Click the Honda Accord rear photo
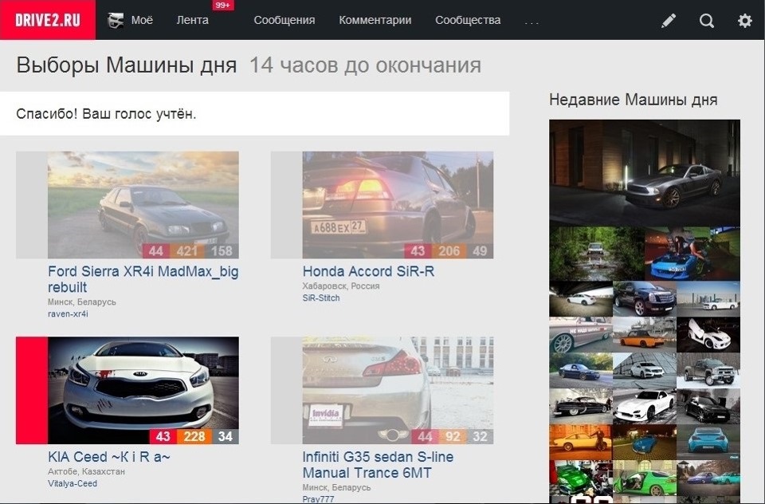Screen dimensions: 765x504 pos(398,205)
